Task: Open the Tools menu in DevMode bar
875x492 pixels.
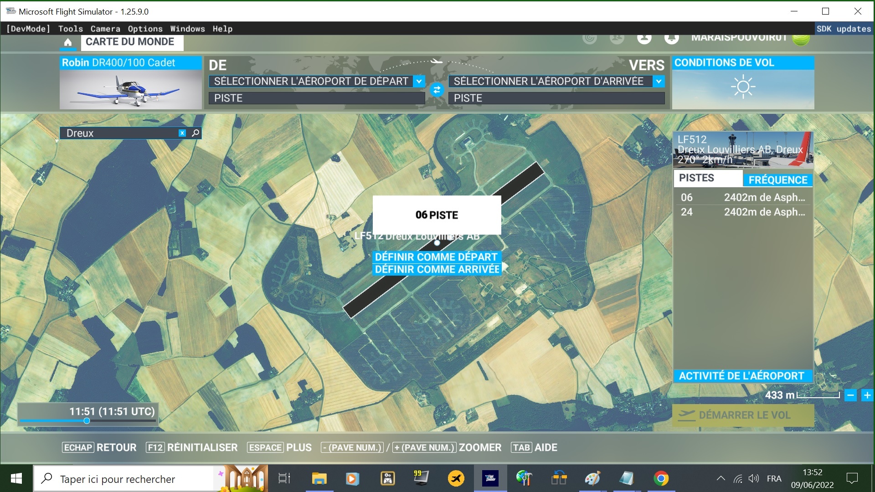Action: (71, 29)
